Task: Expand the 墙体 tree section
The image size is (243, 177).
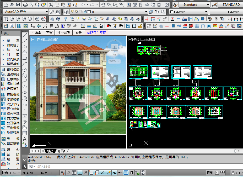Action: (x=3, y=50)
